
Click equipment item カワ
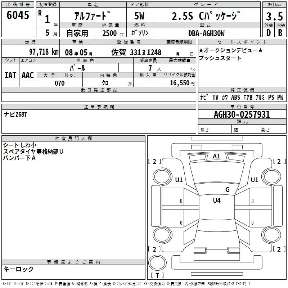point(225,97)
